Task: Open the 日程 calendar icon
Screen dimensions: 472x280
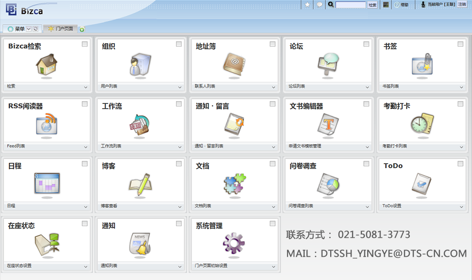Action: pos(46,184)
